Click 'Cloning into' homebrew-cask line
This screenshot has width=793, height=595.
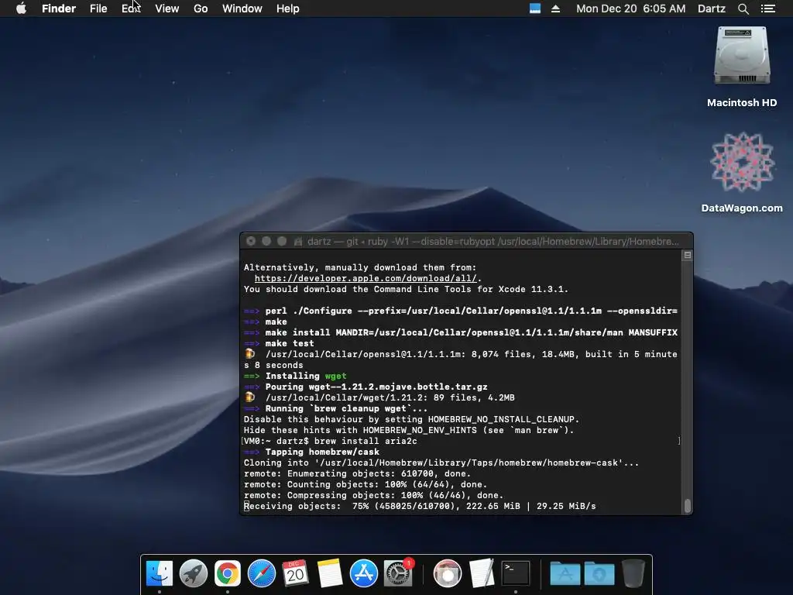click(x=441, y=463)
